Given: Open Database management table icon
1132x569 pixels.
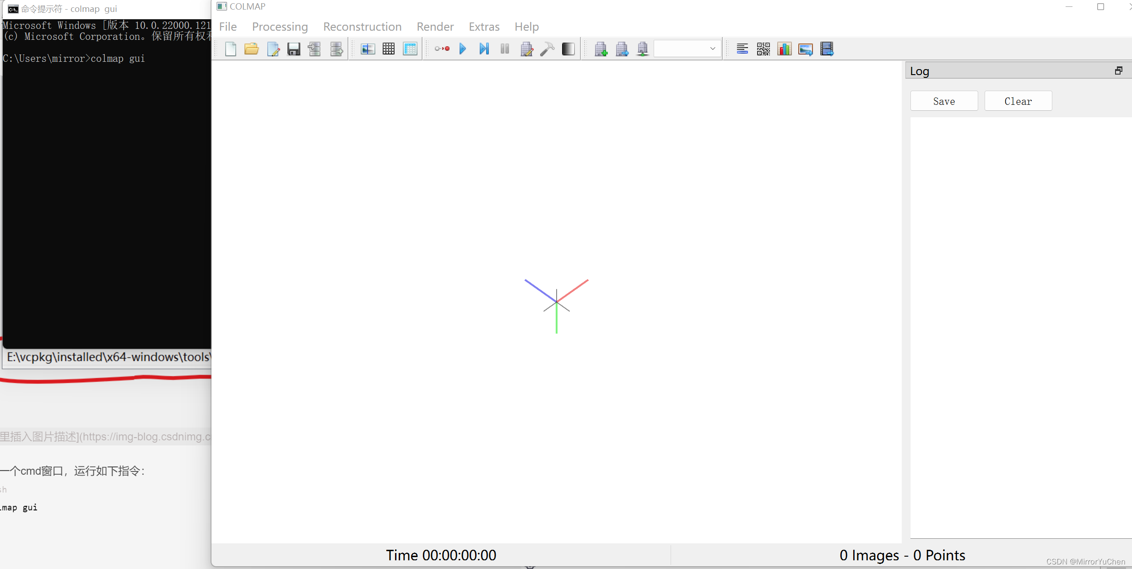Looking at the screenshot, I should tap(410, 49).
